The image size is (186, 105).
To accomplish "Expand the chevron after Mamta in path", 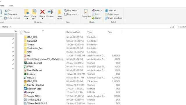I will [x=10, y=27].
